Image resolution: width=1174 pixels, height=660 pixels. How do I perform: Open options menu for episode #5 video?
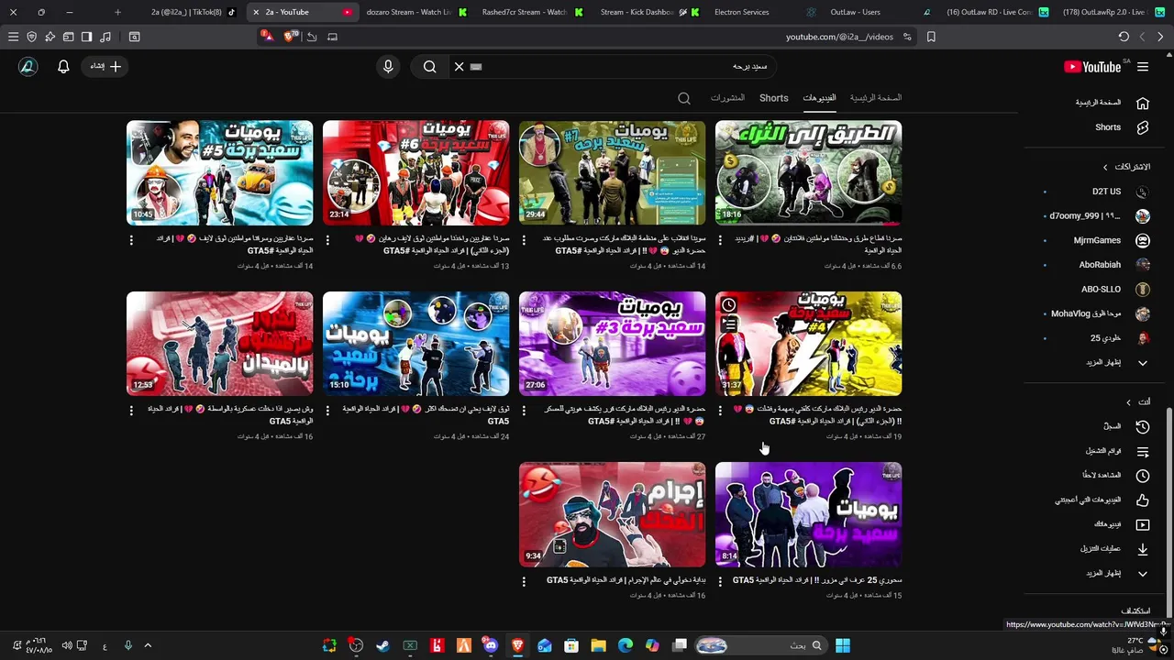click(131, 240)
